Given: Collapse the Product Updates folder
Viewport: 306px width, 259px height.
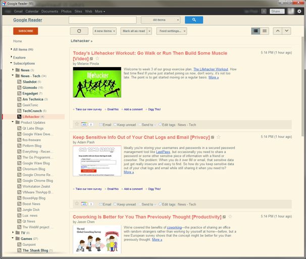Looking at the screenshot, I should point(13,122).
